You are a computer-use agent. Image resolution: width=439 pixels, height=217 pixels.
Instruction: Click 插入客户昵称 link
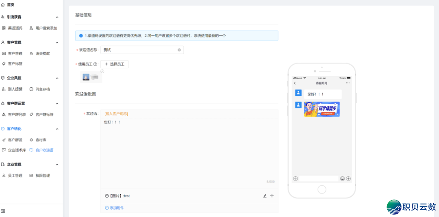pyautogui.click(x=116, y=114)
